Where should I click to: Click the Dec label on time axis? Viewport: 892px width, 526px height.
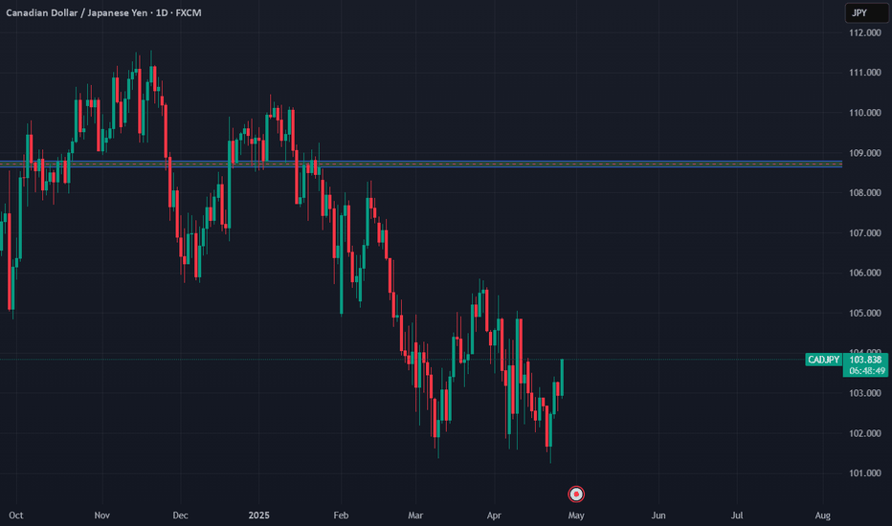180,515
